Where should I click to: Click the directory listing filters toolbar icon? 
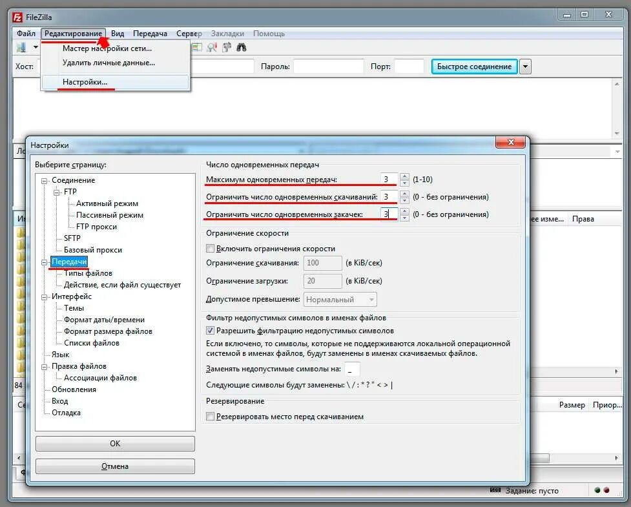point(197,48)
